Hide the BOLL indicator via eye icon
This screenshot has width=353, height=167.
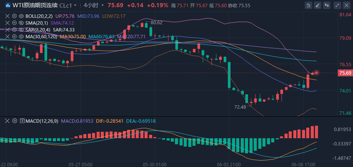[x=21, y=16]
